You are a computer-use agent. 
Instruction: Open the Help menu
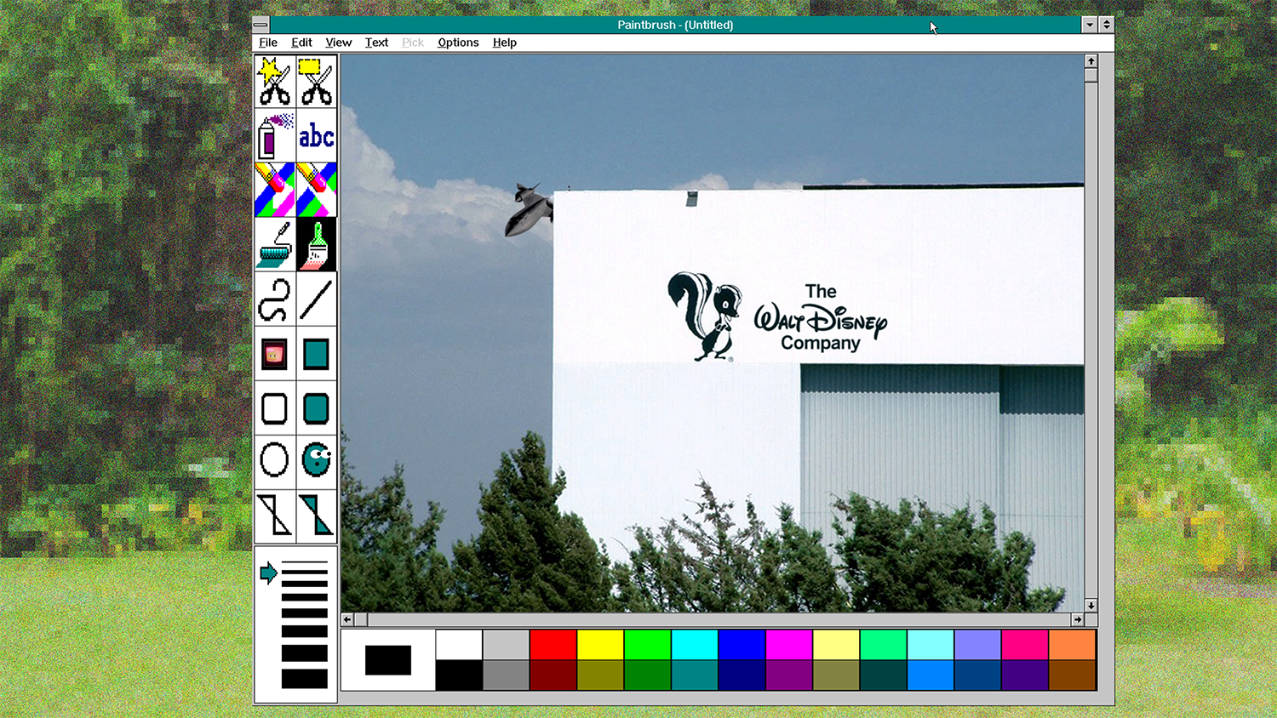[504, 43]
